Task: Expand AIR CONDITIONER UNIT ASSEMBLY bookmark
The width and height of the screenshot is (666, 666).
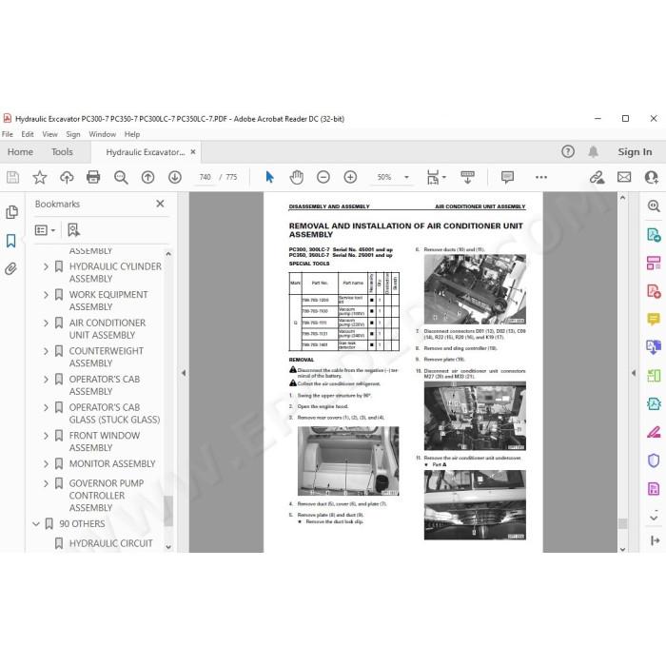Action: tap(46, 323)
